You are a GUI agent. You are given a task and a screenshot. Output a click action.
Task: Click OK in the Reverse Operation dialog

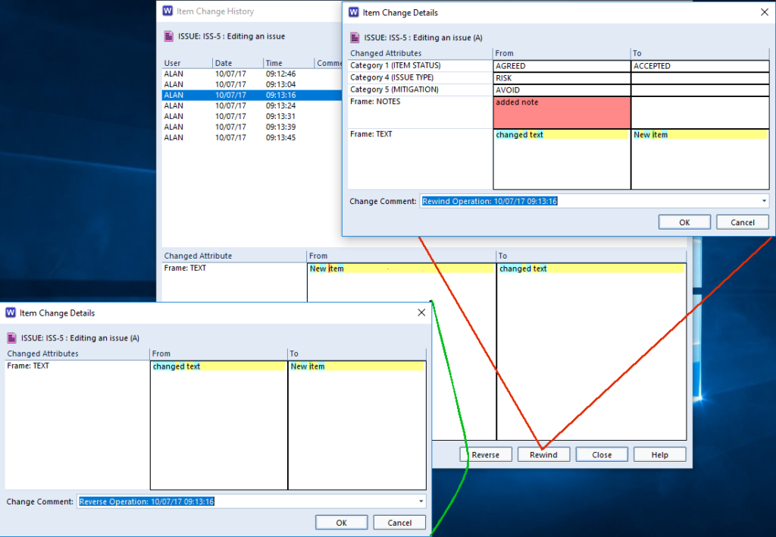pos(341,523)
